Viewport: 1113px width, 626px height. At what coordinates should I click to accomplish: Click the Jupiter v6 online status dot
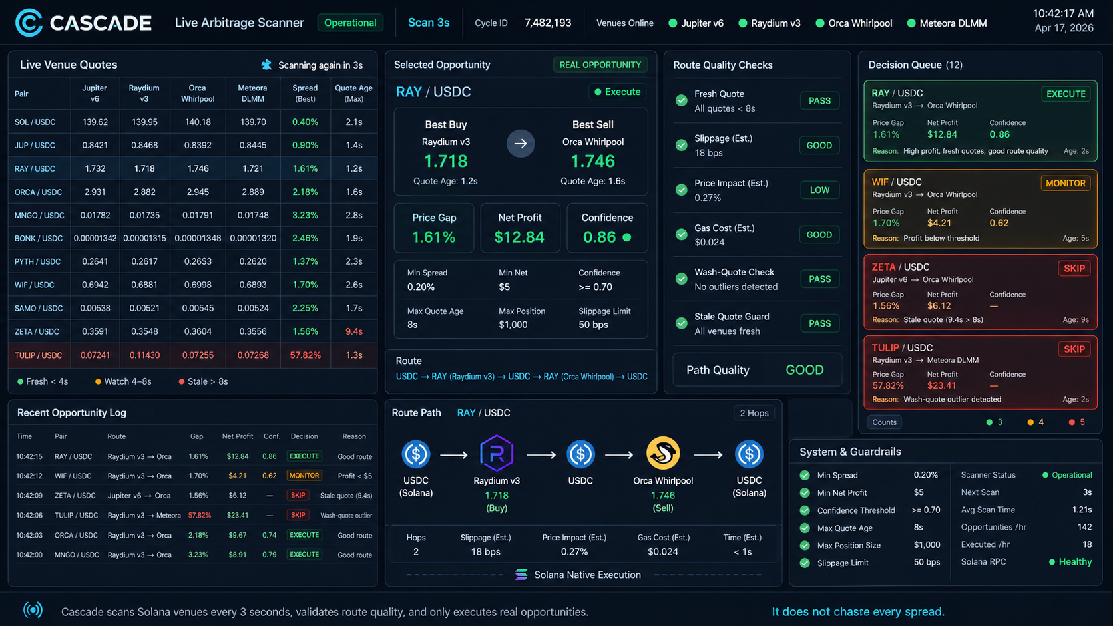pyautogui.click(x=673, y=23)
